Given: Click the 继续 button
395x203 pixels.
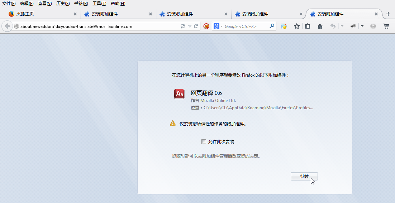Looking at the screenshot, I should coord(304,177).
